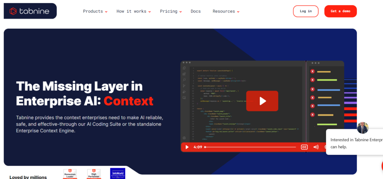
Task: Click the video volume speaker icon
Action: (316, 147)
